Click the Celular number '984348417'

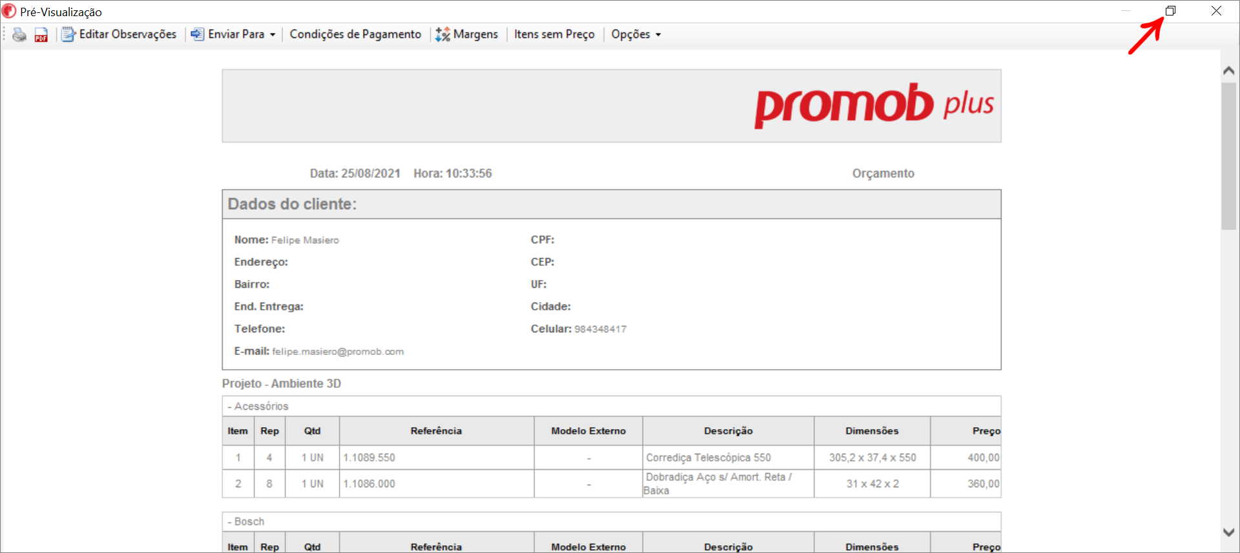click(x=601, y=329)
